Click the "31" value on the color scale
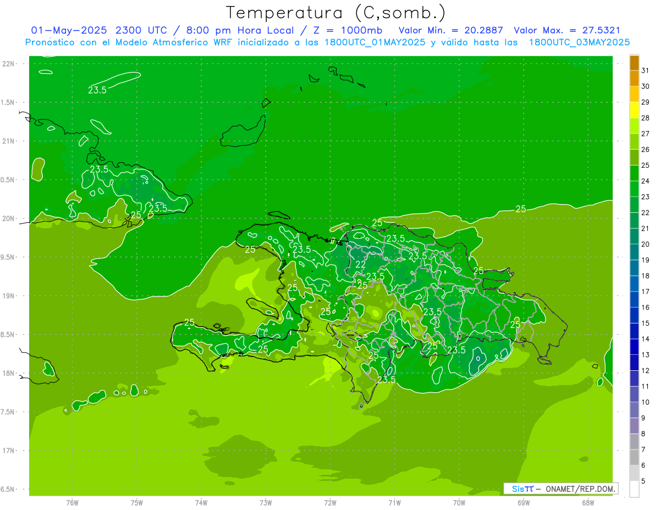This screenshot has height=510, width=660. click(x=645, y=70)
